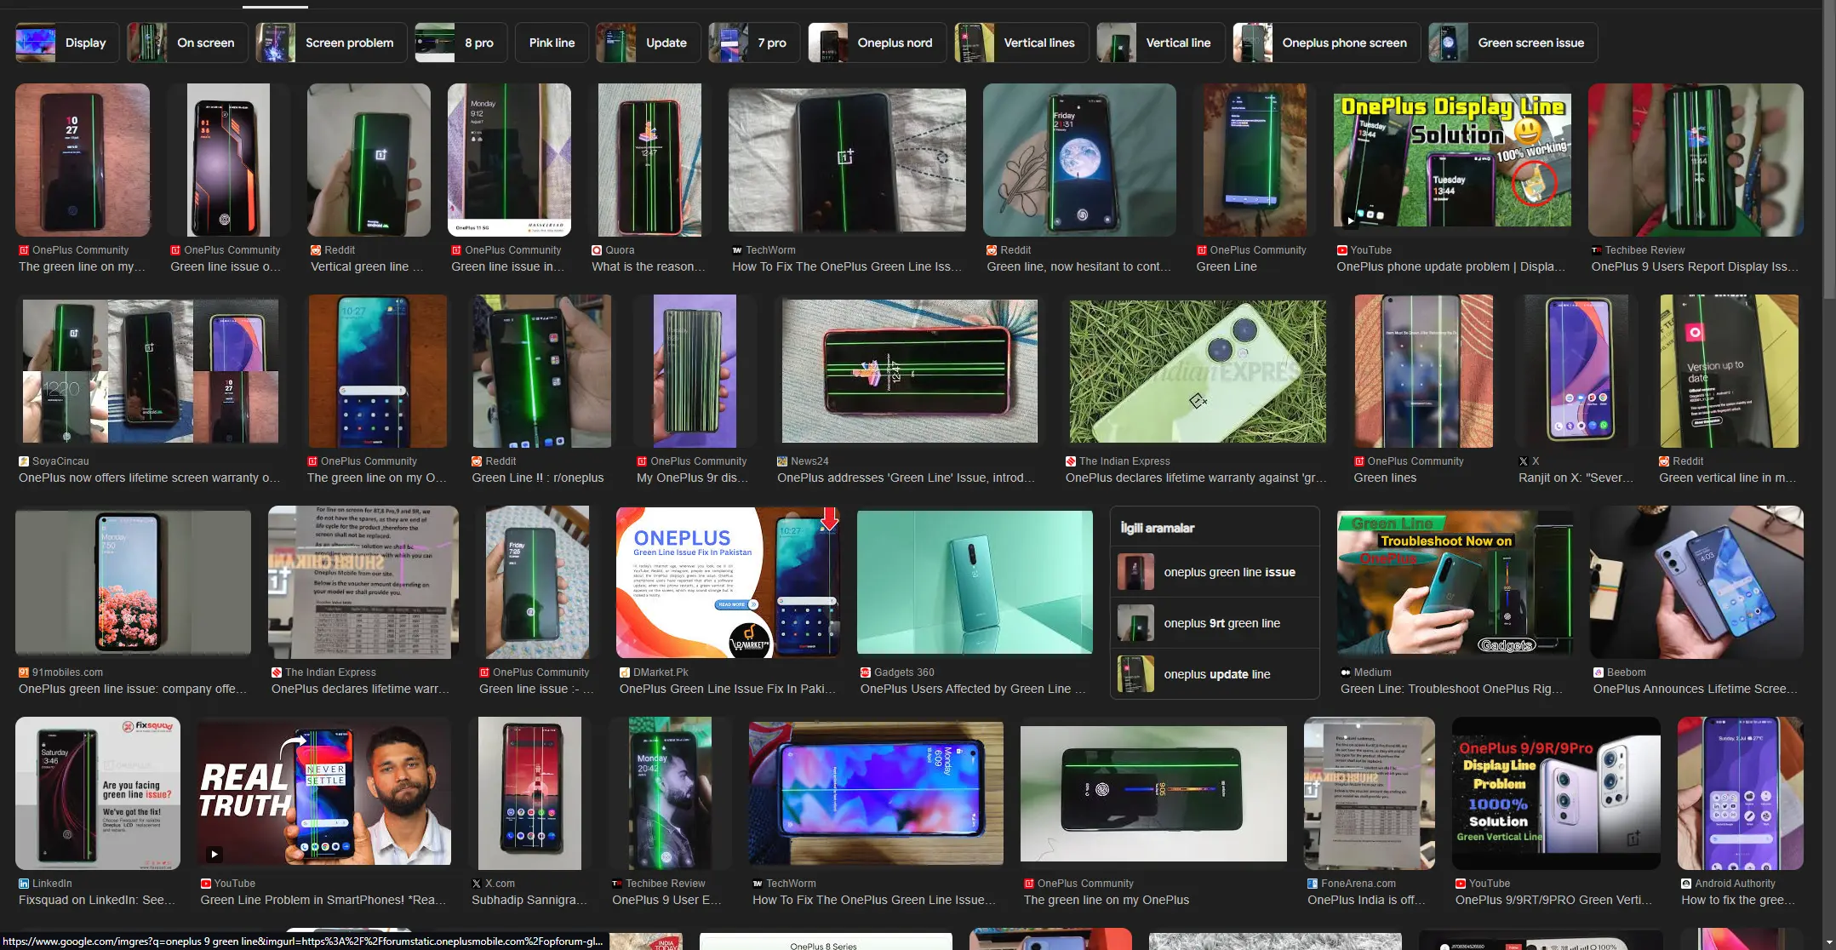Click 'OnePlus addresses Green Line Issue' title

[906, 478]
